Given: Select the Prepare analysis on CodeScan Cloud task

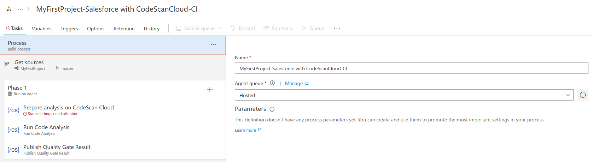Looking at the screenshot, I should tap(69, 110).
